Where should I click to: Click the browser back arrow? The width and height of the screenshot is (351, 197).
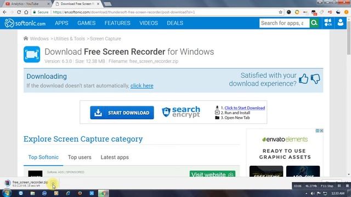point(4,12)
